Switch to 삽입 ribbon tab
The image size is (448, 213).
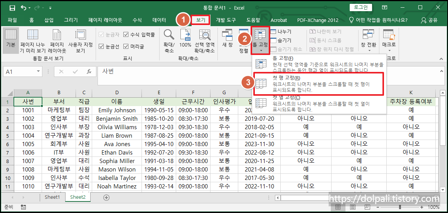point(49,20)
